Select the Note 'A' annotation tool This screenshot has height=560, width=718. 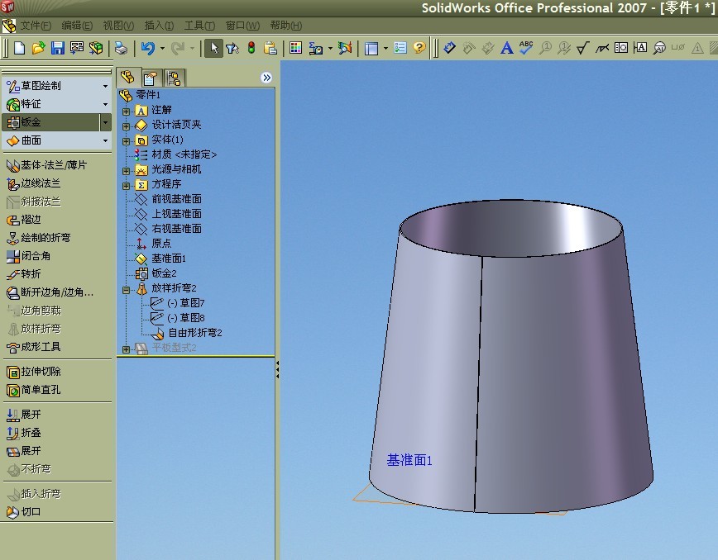507,48
